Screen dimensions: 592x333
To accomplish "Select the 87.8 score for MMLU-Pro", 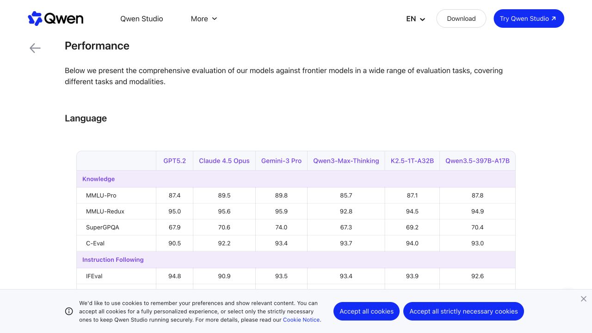I will pos(477,196).
